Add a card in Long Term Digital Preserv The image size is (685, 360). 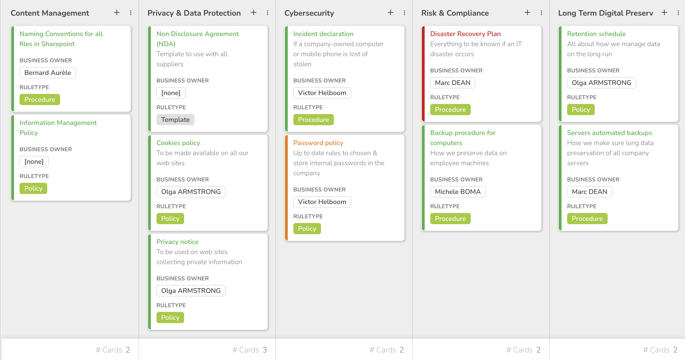pyautogui.click(x=664, y=13)
